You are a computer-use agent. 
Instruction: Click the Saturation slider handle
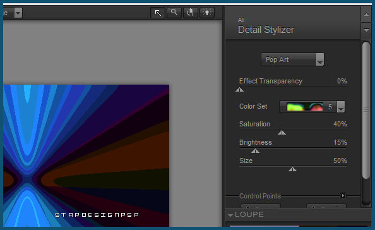pyautogui.click(x=282, y=133)
